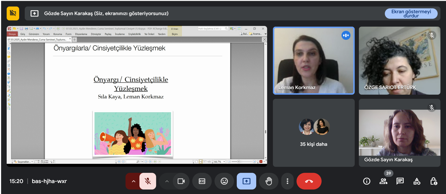Expand the video settings chevron
The height and width of the screenshot is (194, 446).
167,181
